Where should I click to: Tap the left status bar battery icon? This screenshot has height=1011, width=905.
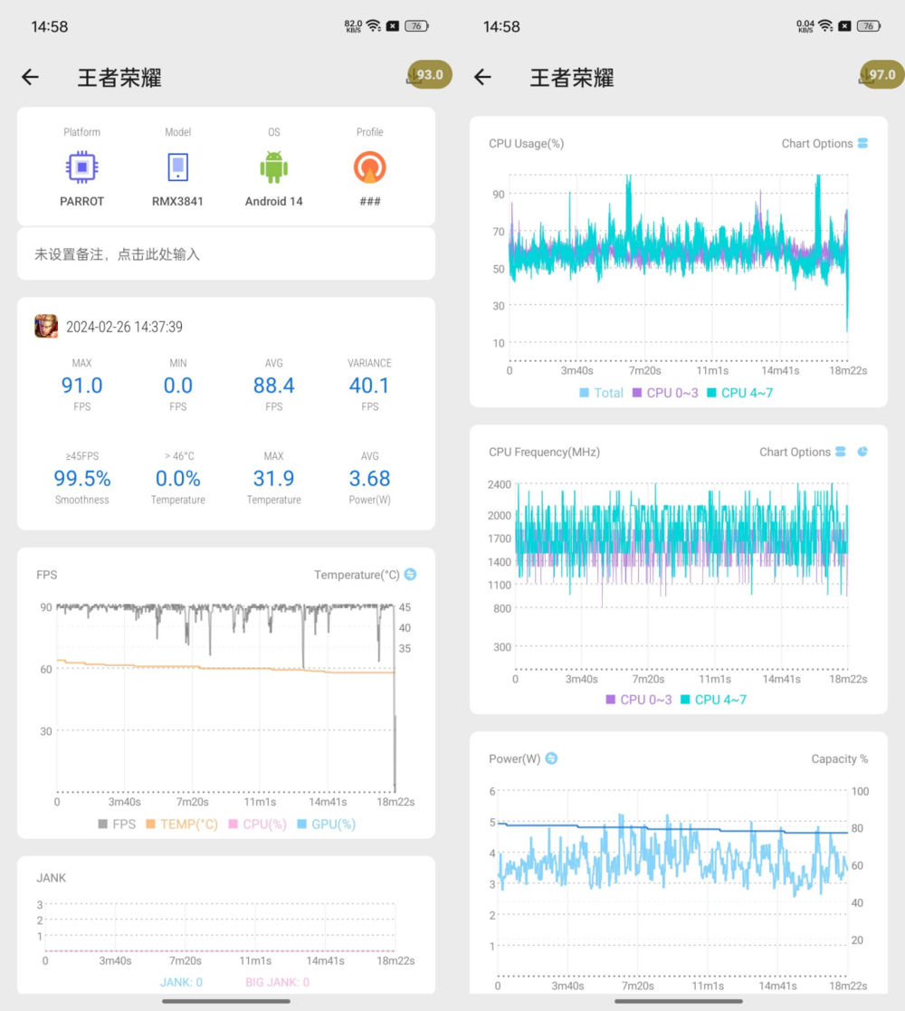(x=416, y=25)
